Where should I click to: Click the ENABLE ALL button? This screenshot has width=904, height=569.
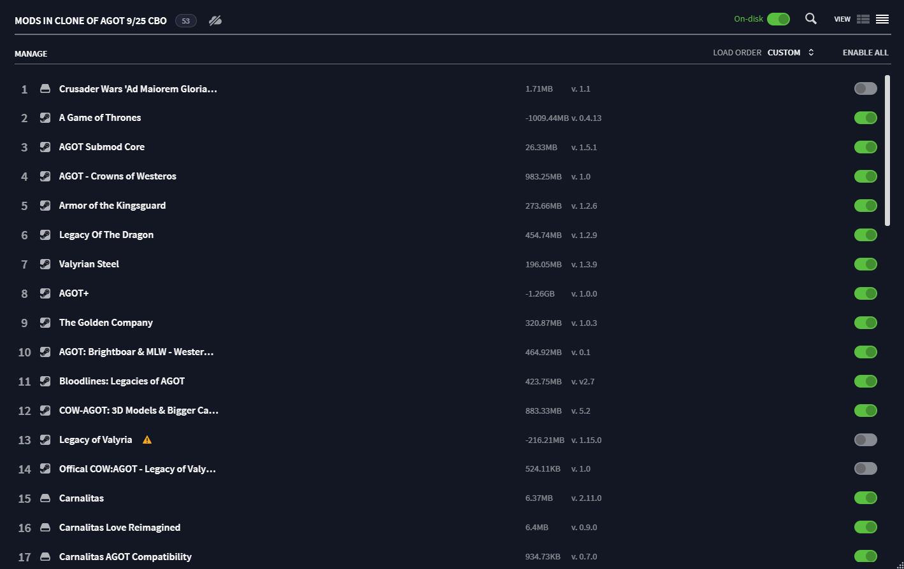[x=865, y=53]
